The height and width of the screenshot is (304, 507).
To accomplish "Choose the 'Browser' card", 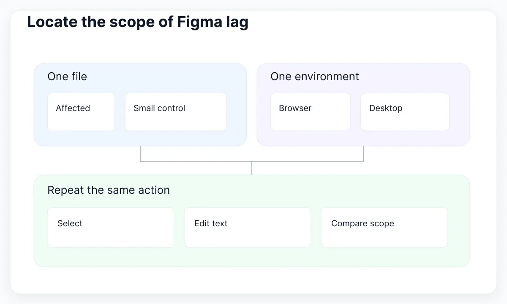I will click(311, 112).
